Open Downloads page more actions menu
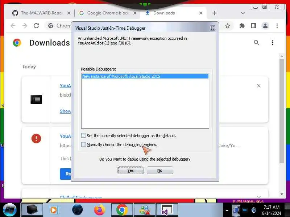Viewport: 290px width, 217px height. [x=273, y=43]
